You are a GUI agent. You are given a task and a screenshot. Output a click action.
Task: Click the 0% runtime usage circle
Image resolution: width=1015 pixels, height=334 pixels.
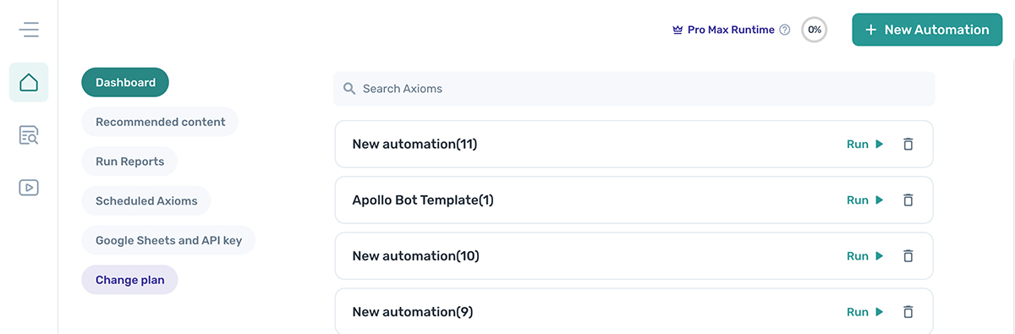pyautogui.click(x=815, y=30)
